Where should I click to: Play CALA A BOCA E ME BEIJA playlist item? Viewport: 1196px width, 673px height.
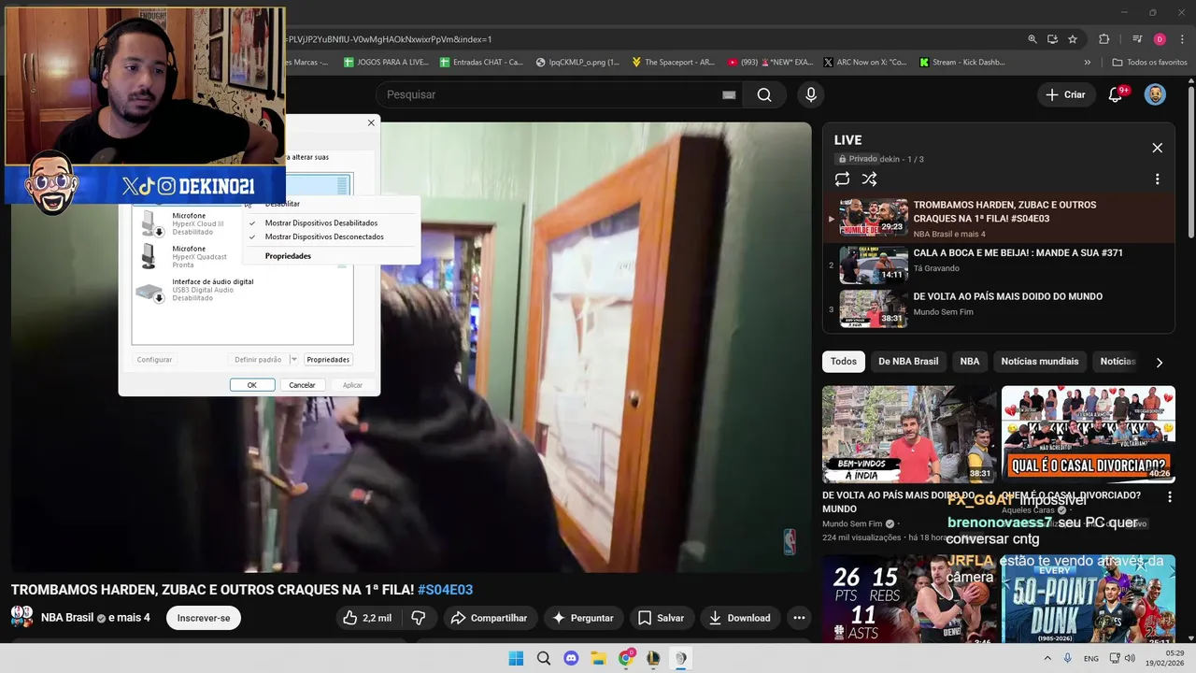998,264
